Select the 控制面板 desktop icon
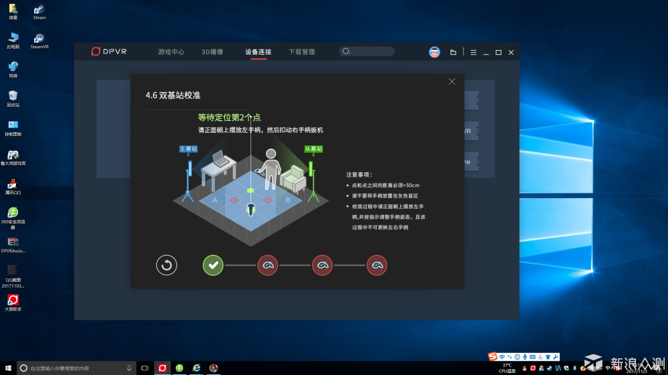 (13, 129)
